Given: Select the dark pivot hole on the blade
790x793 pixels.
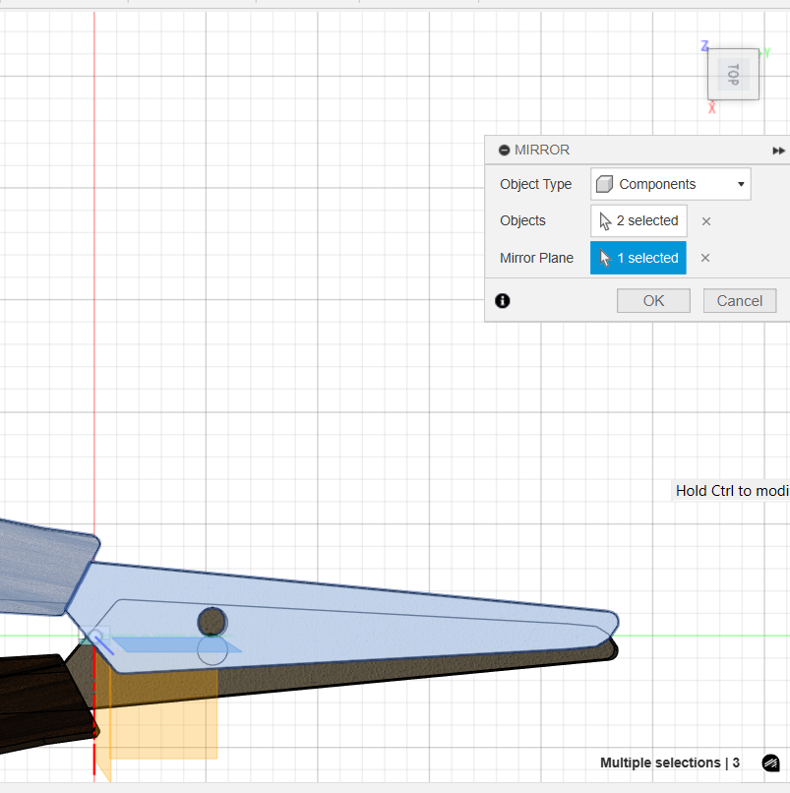Looking at the screenshot, I should pyautogui.click(x=212, y=621).
